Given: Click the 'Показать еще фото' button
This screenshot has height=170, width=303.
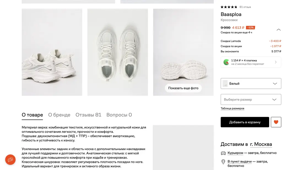Looking at the screenshot, I should [183, 88].
